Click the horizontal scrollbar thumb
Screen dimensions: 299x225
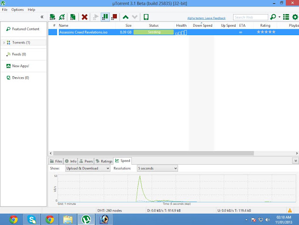154,153
